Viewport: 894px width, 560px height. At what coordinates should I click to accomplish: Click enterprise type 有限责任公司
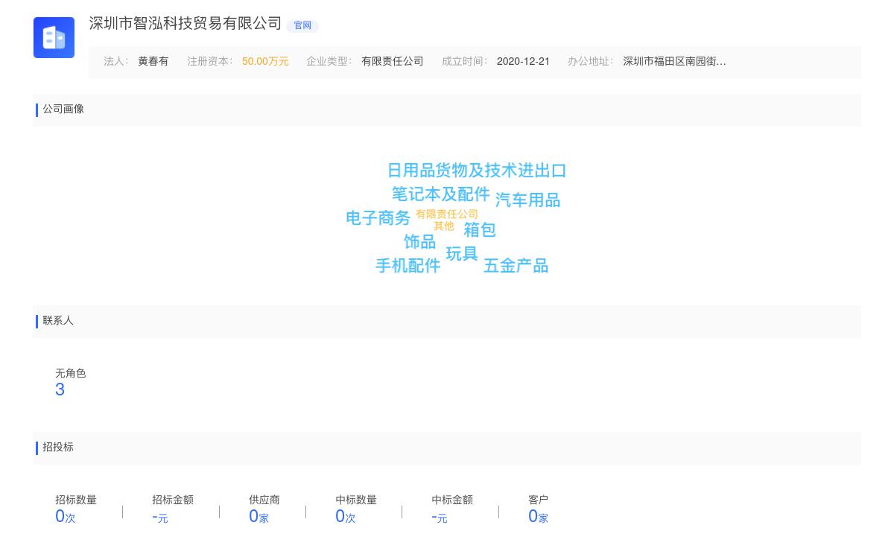[393, 62]
